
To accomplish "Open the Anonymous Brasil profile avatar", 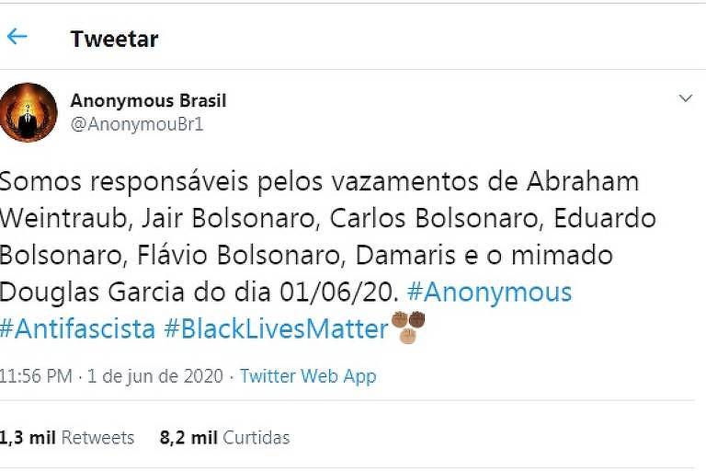I will (x=28, y=112).
